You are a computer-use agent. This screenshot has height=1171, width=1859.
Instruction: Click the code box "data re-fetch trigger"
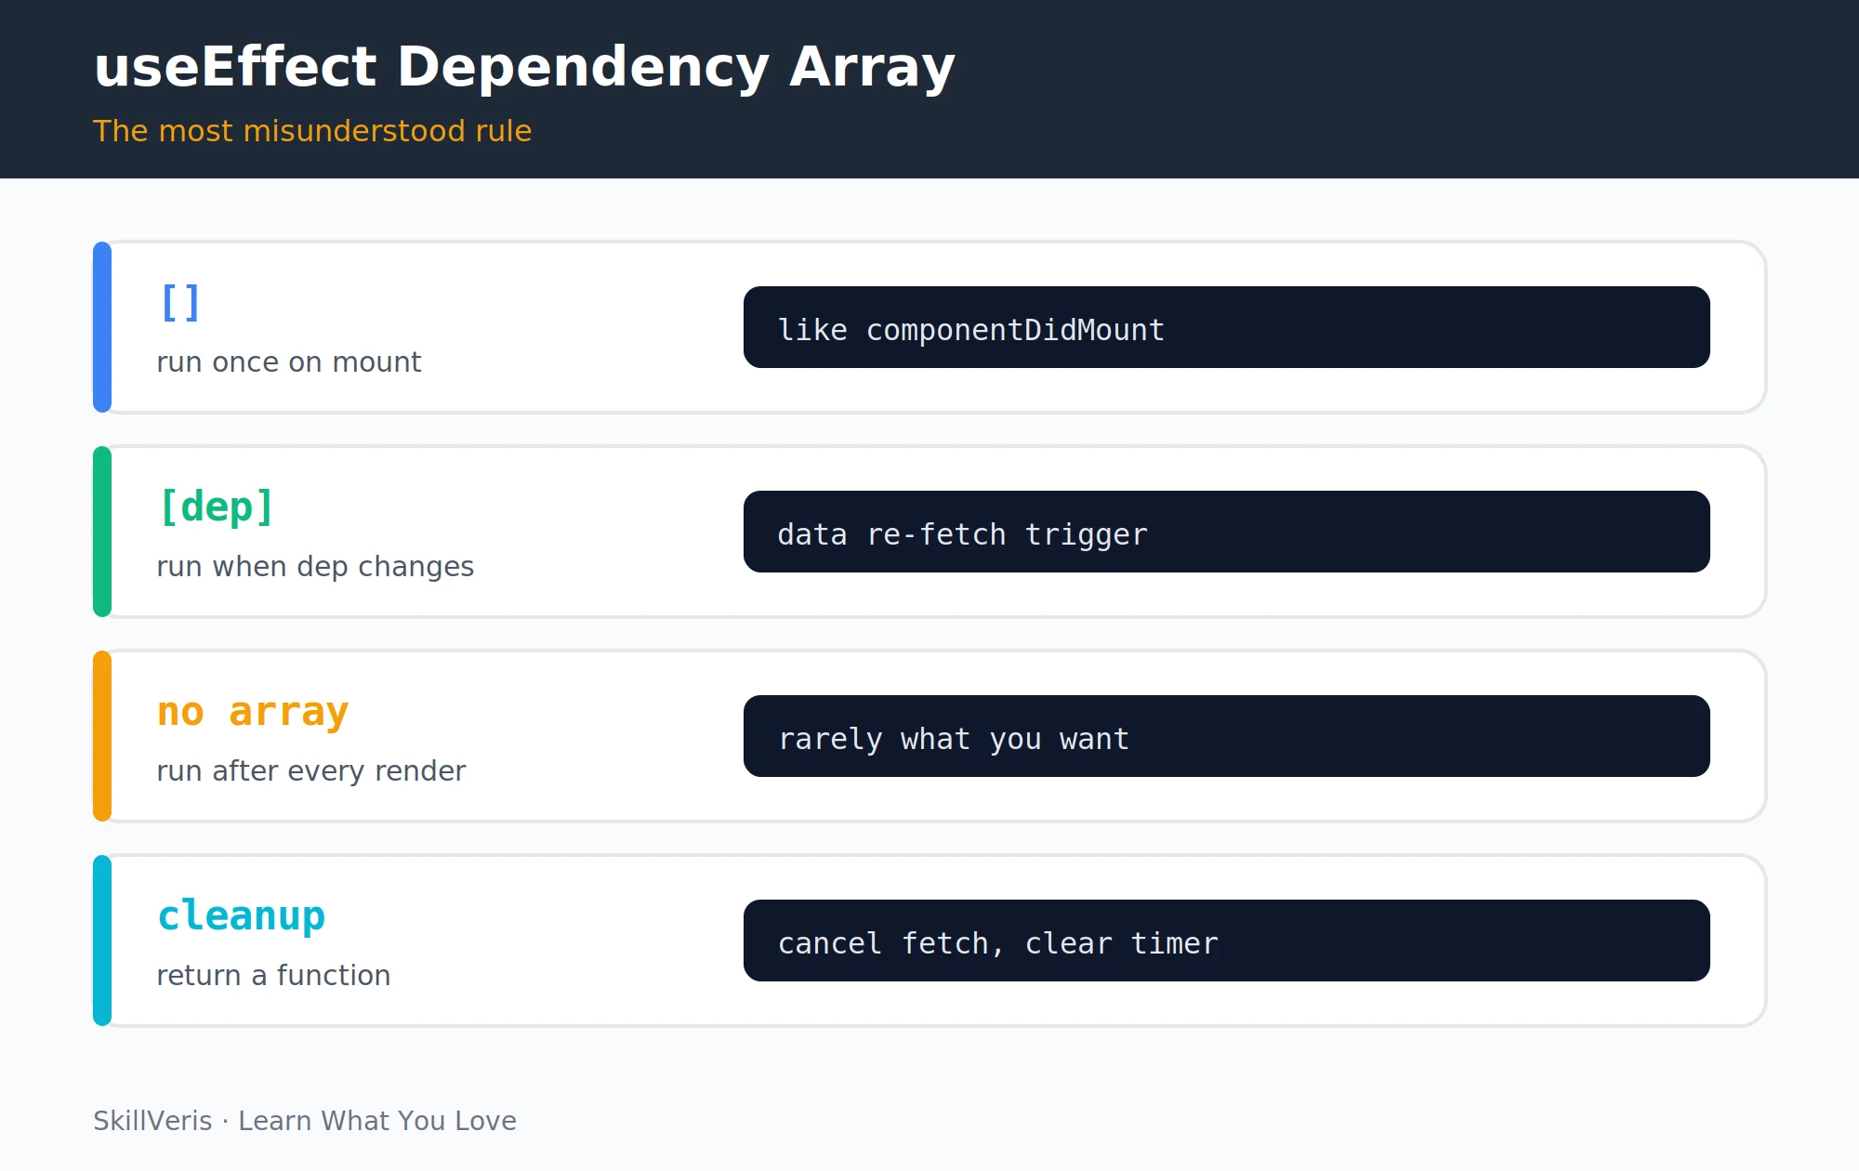(x=1227, y=532)
